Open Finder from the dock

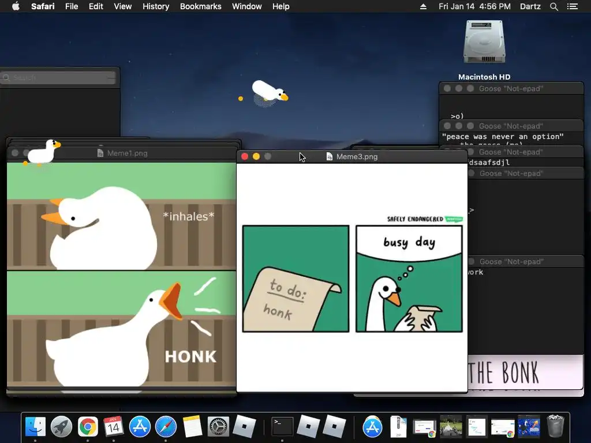[x=35, y=426]
